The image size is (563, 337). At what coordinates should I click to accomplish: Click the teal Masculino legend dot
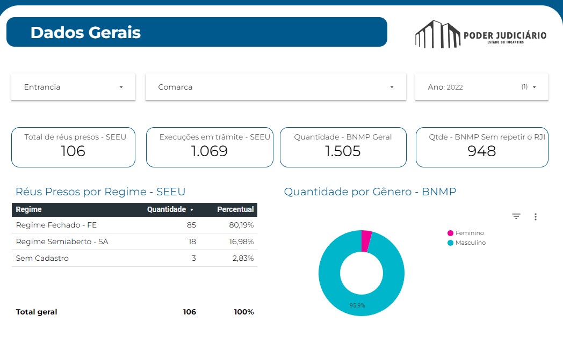pos(450,243)
